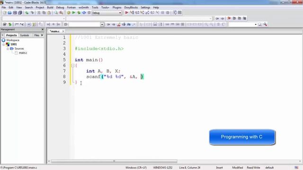Screen dimensions: 303x170
Task: Click the Run to cursor debugger icon
Action: tap(132, 13)
